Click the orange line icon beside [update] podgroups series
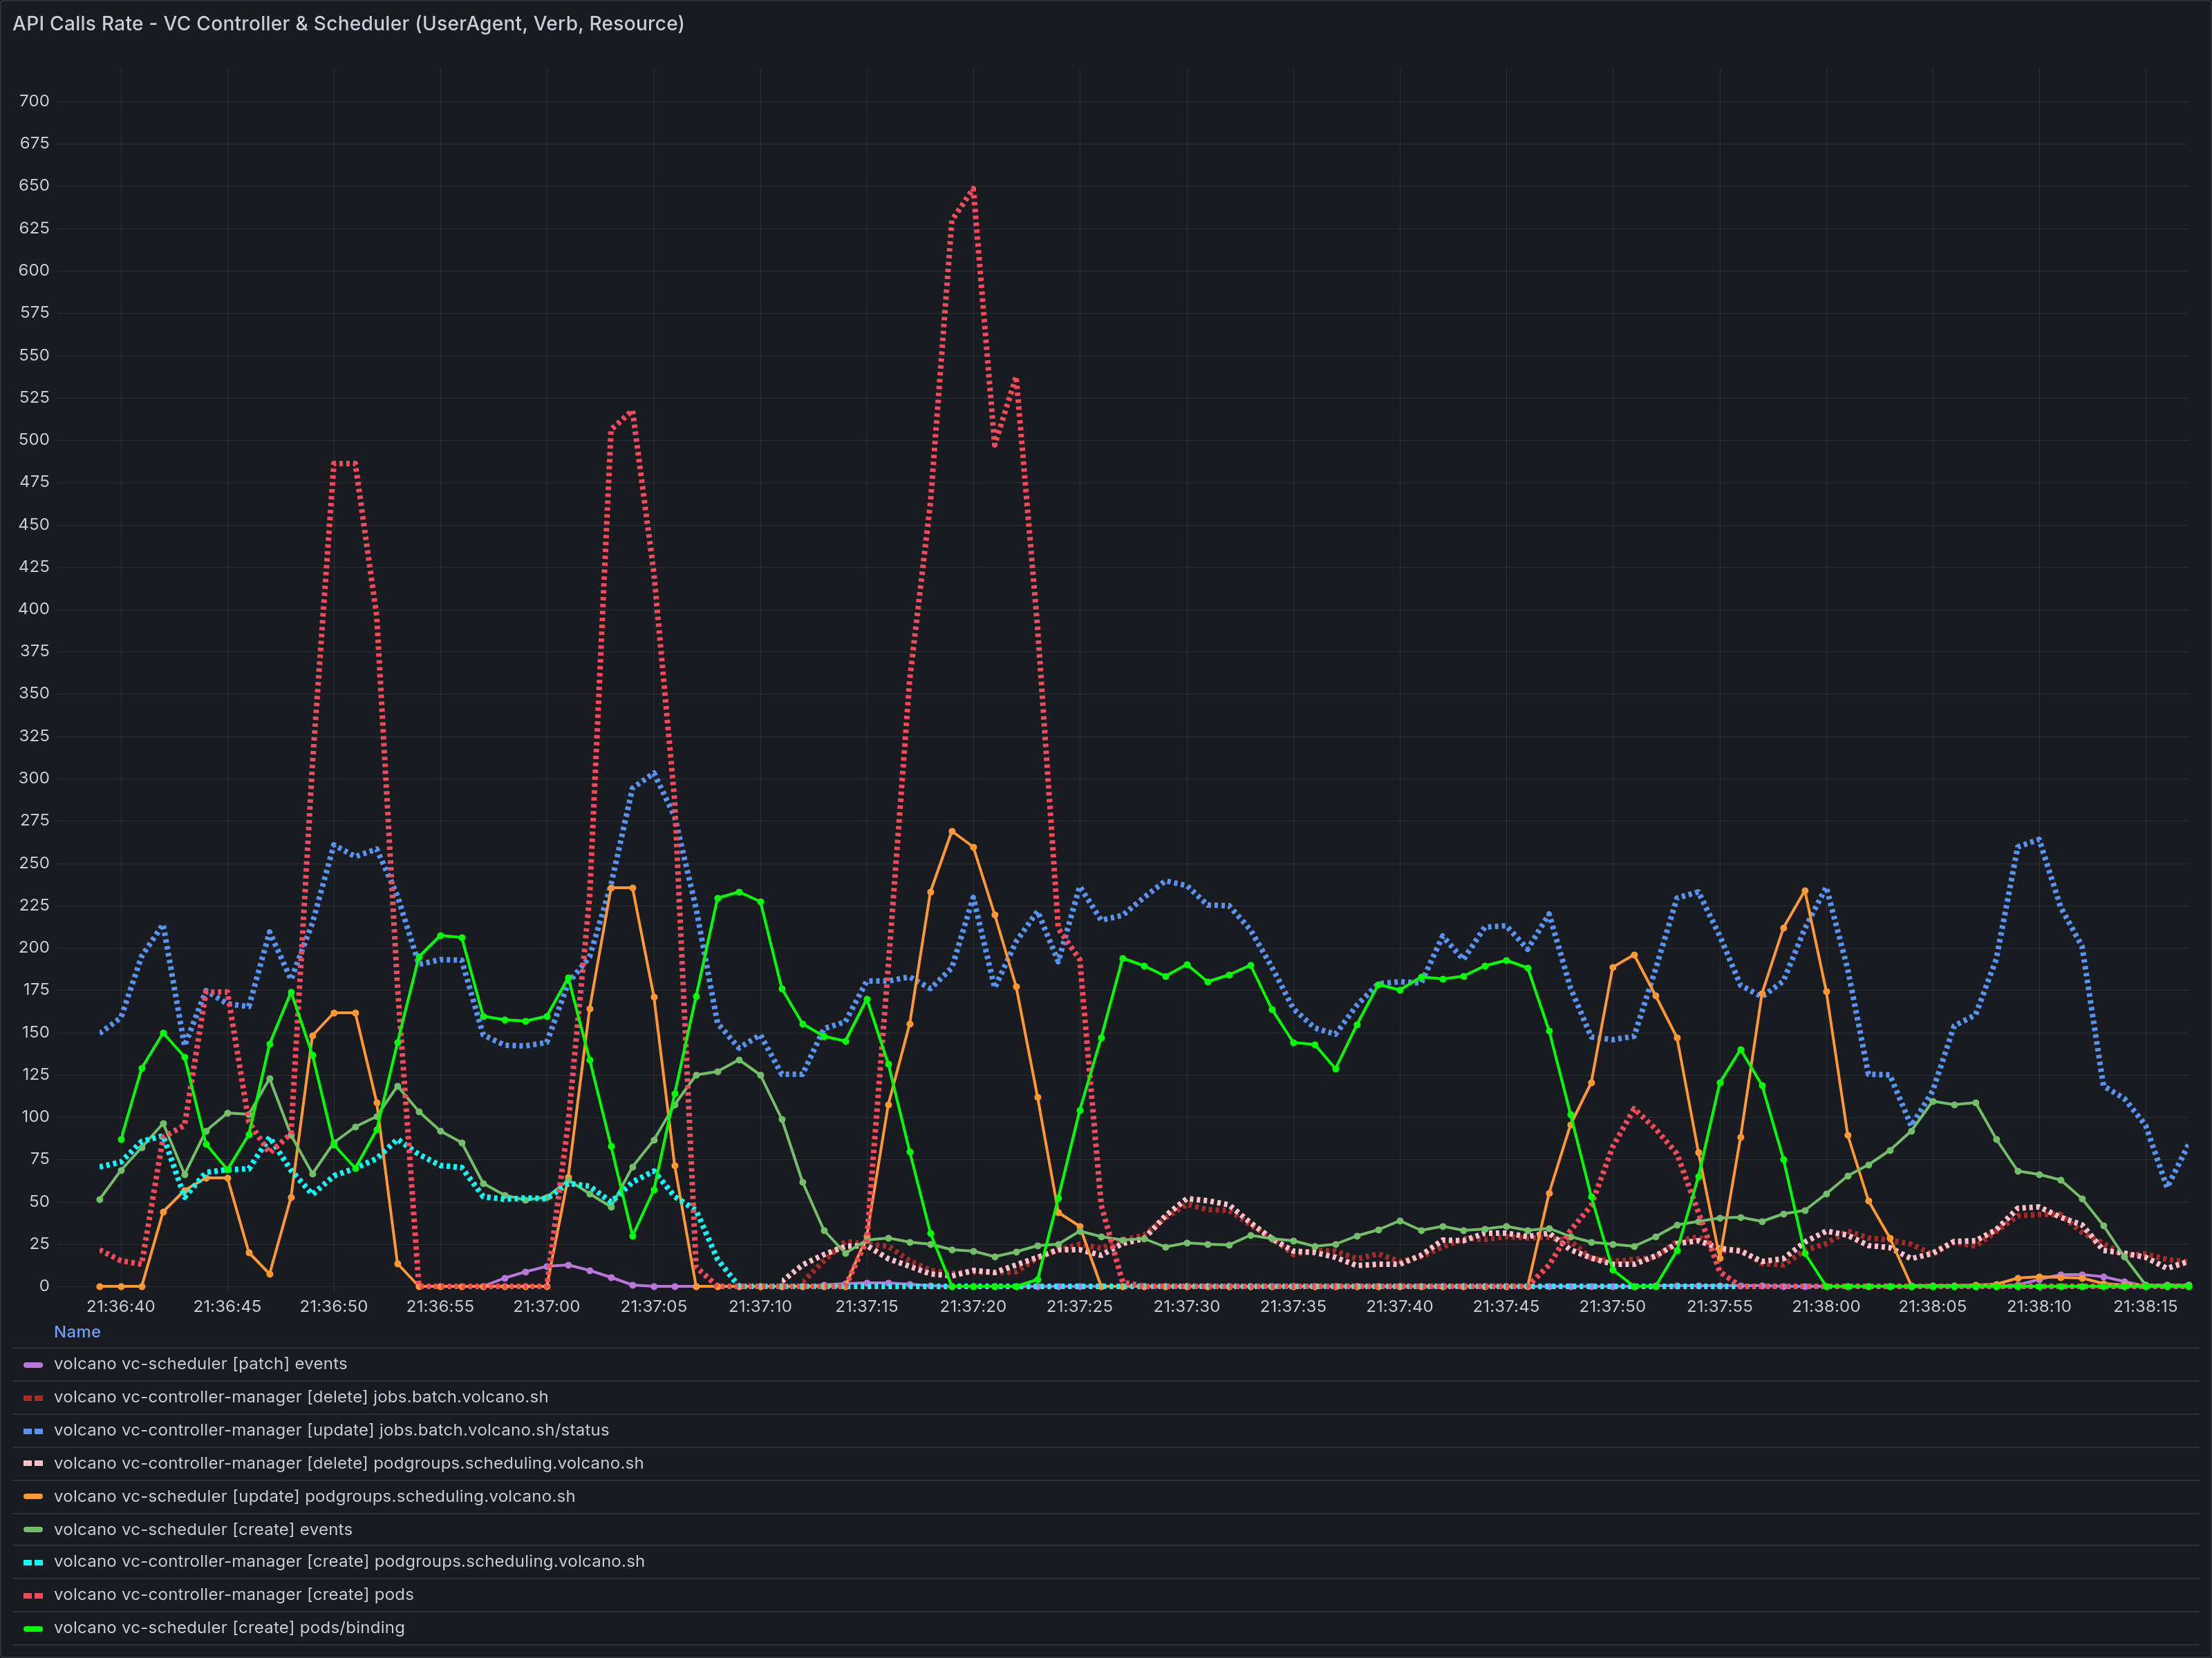 32,1495
